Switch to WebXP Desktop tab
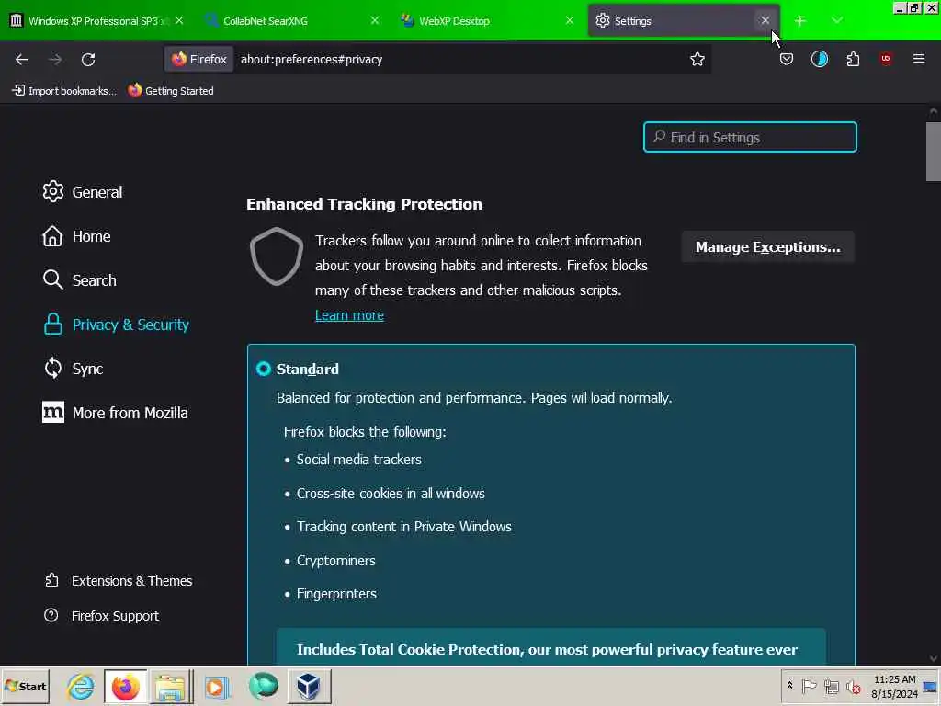 tap(487, 21)
